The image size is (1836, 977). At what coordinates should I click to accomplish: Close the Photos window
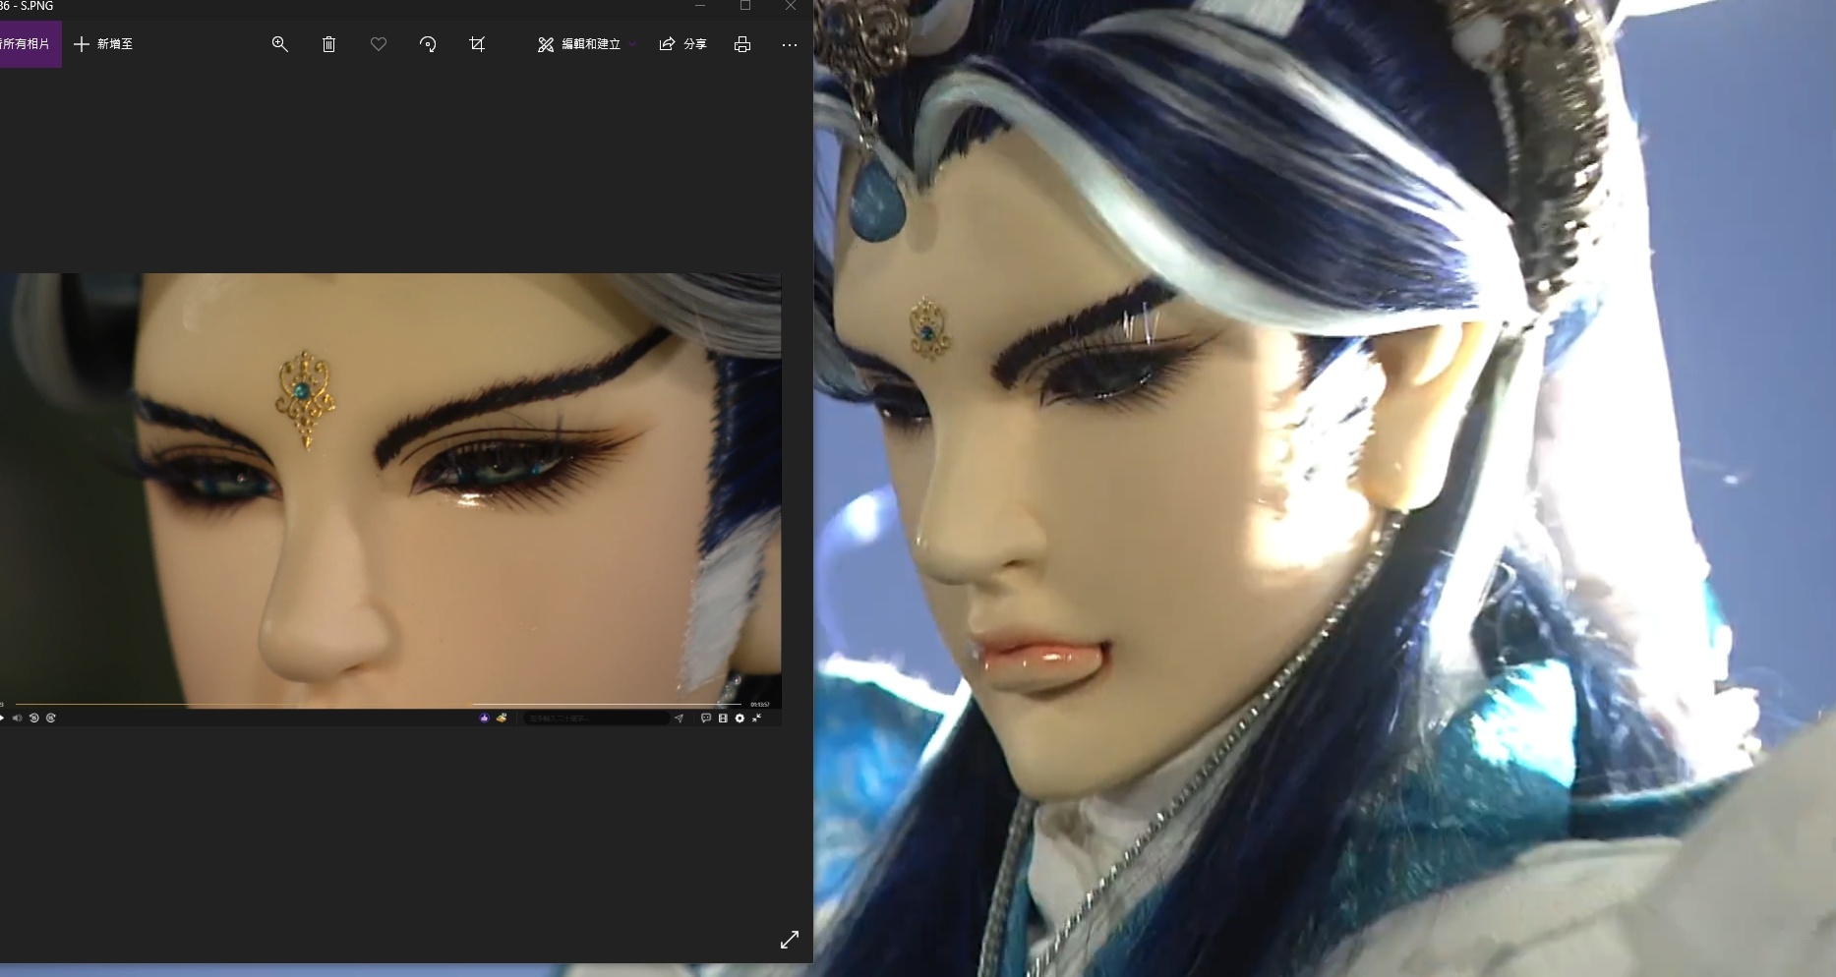[x=791, y=6]
